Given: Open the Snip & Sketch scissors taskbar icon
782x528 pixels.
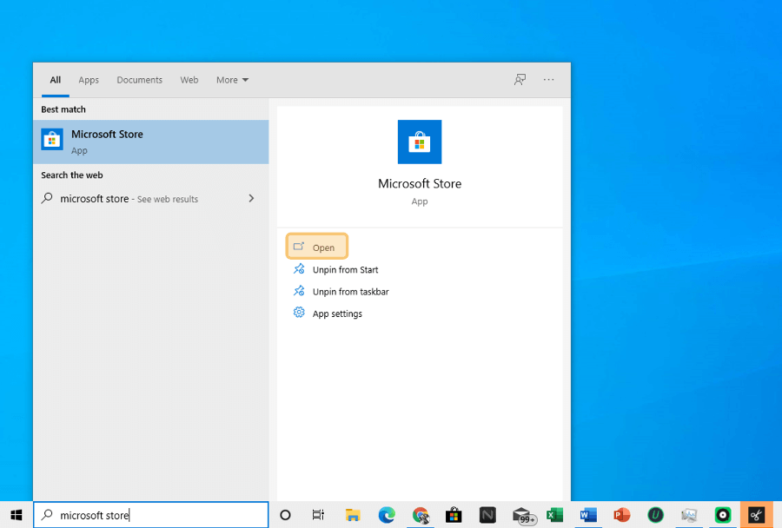Looking at the screenshot, I should (x=757, y=514).
